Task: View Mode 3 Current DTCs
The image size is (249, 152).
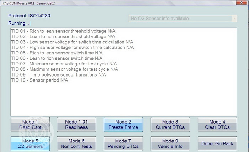Action: pos(170,125)
